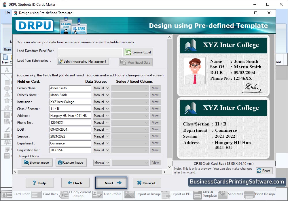Click the Browse Image button
Viewport: 288px width, 201px height.
[37, 163]
